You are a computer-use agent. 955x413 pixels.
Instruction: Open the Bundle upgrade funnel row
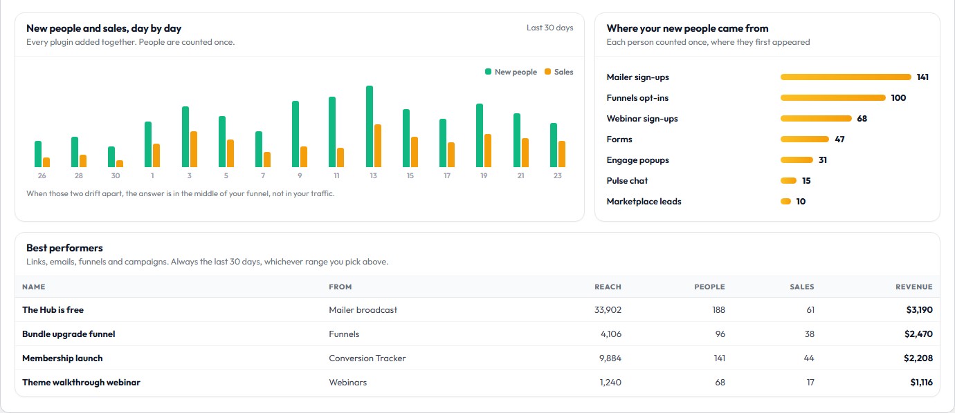pos(477,334)
